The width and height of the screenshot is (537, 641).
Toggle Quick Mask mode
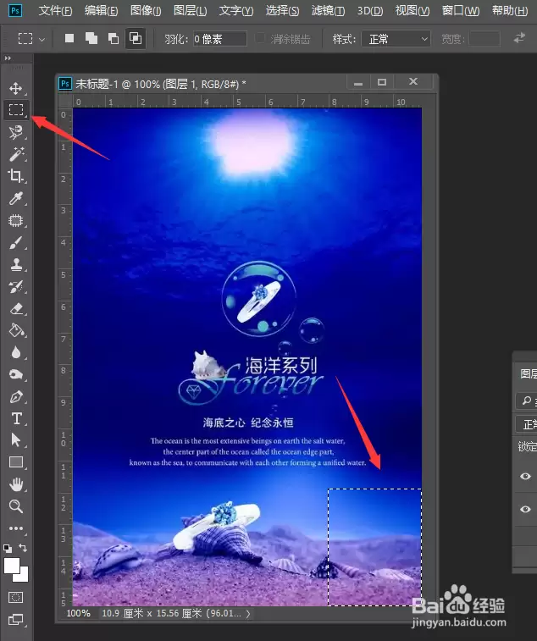(16, 598)
